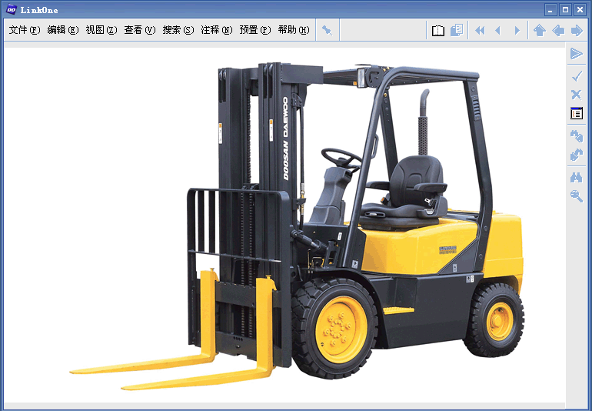Image resolution: width=592 pixels, height=411 pixels.
Task: Open the 文件(F) menu
Action: (x=24, y=31)
